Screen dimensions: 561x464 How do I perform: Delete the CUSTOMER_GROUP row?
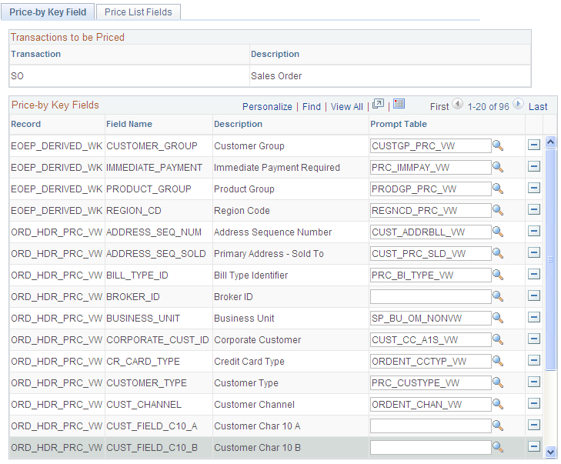point(534,145)
